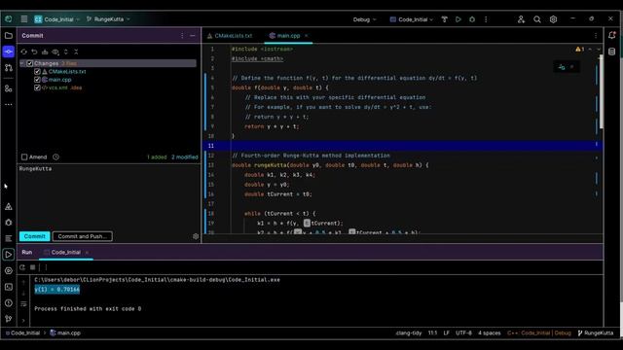Click the commit message text field
This screenshot has height=350, width=623.
tap(109, 196)
